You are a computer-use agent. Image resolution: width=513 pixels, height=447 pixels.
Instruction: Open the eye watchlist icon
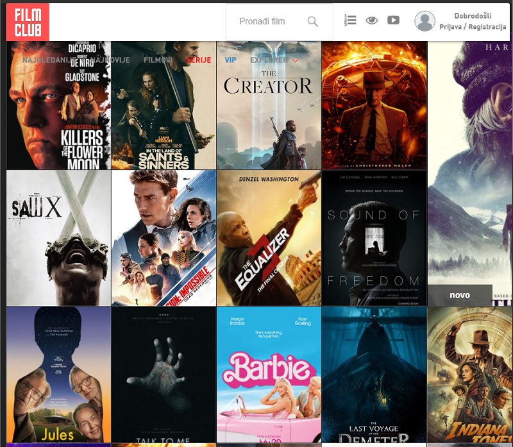[372, 21]
